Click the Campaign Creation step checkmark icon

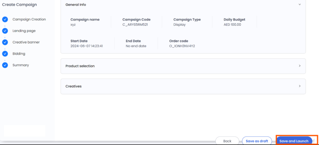[x=5, y=20]
